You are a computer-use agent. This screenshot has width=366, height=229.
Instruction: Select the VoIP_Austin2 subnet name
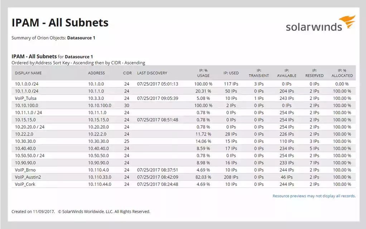point(28,177)
